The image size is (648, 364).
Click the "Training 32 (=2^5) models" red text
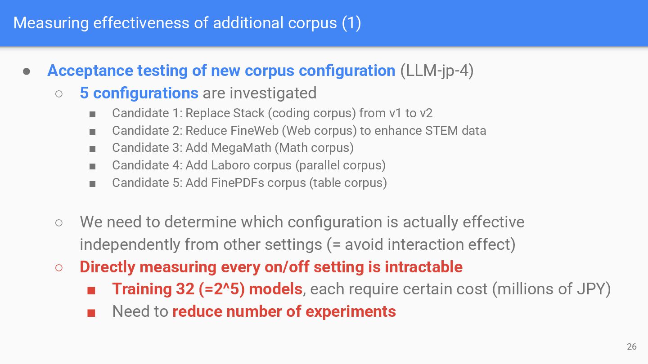pos(207,289)
